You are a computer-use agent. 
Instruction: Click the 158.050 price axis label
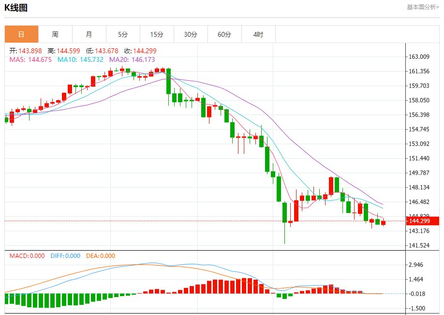419,100
